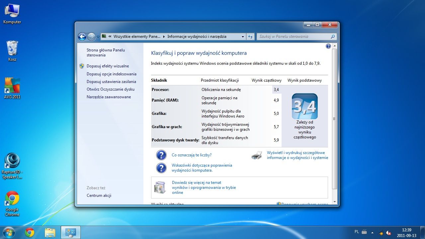Viewport: 425px width, 239px height.
Task: Open Help with the blue question icon
Action: coord(328,46)
